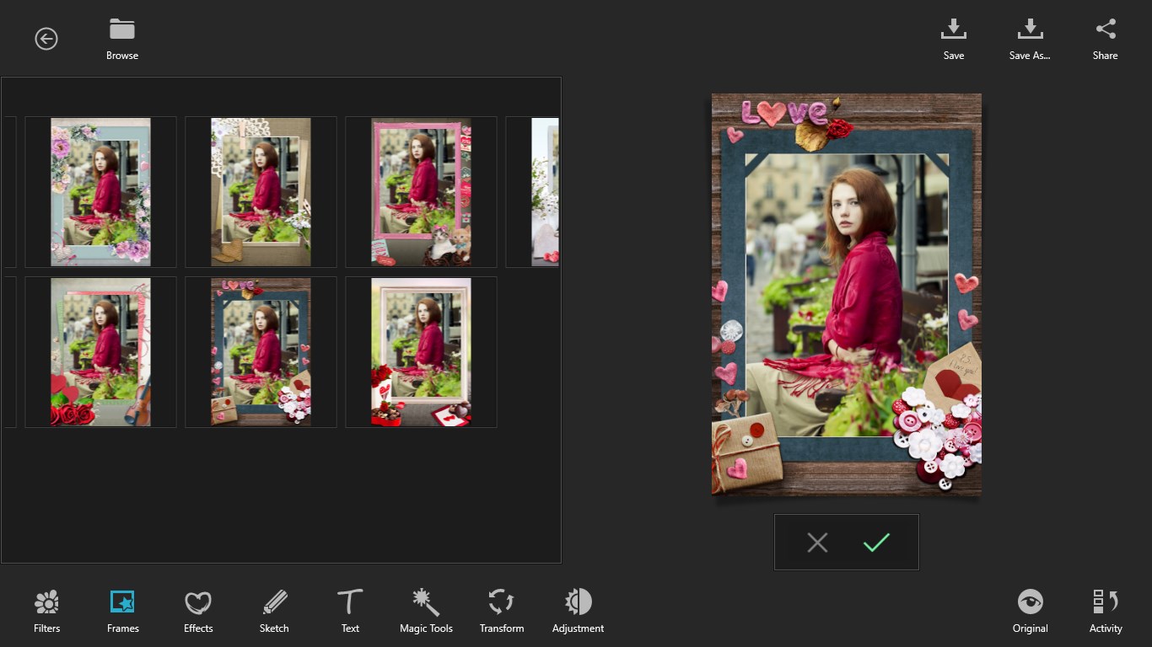Viewport: 1152px width, 647px height.
Task: Open the Filters tool
Action: pos(46,610)
